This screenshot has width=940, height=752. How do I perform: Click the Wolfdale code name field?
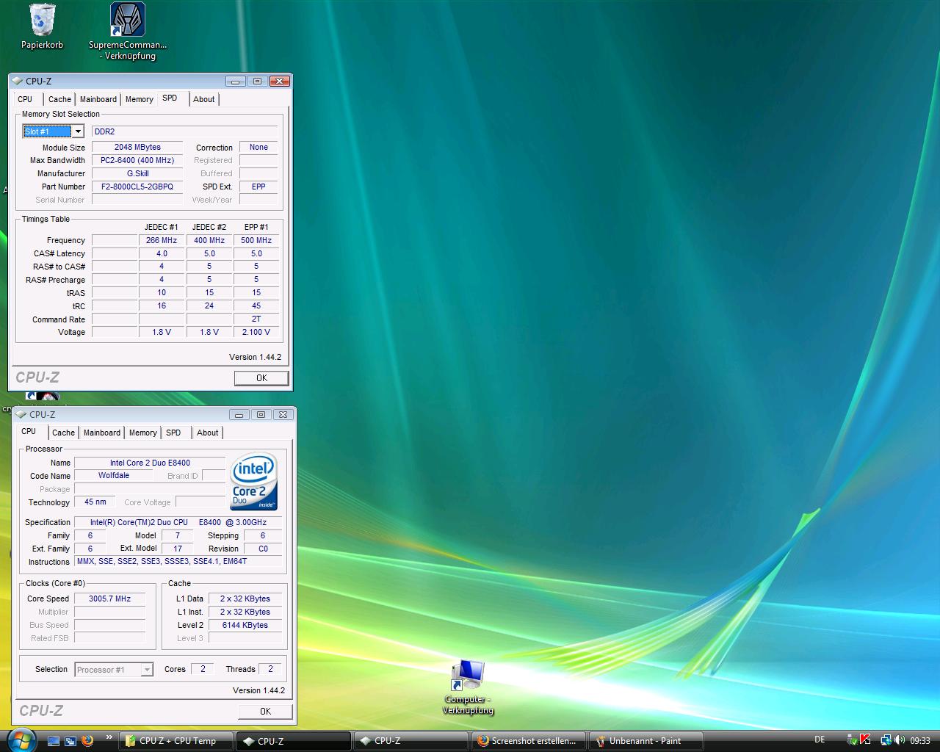pos(114,475)
